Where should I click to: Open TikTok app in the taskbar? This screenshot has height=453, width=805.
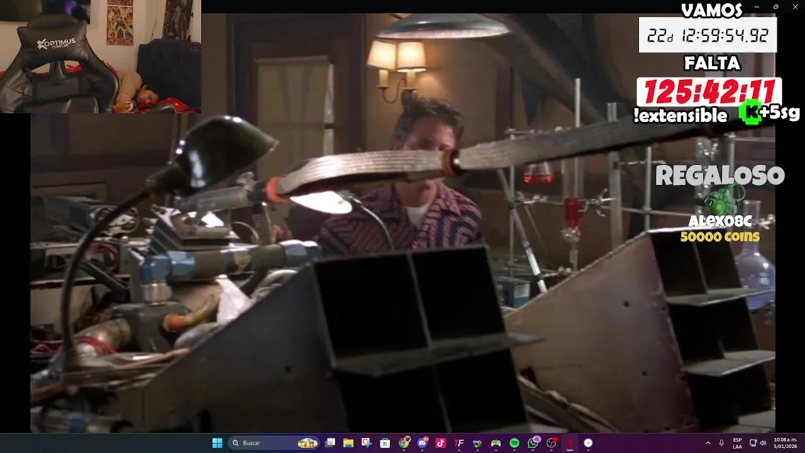pos(440,443)
